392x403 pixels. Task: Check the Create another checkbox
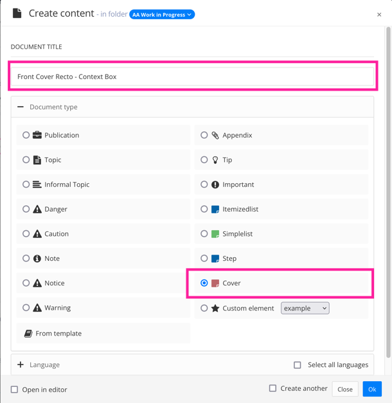pyautogui.click(x=273, y=388)
